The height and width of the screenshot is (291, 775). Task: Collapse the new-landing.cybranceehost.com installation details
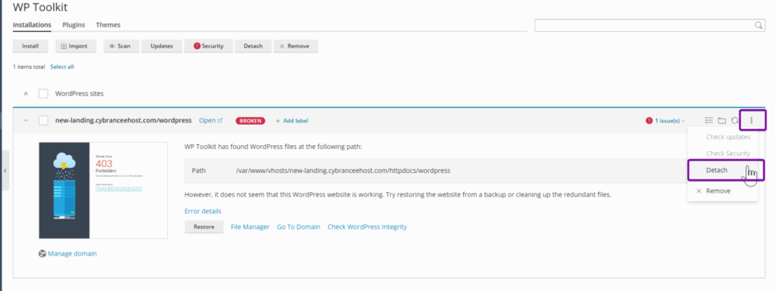[x=26, y=120]
